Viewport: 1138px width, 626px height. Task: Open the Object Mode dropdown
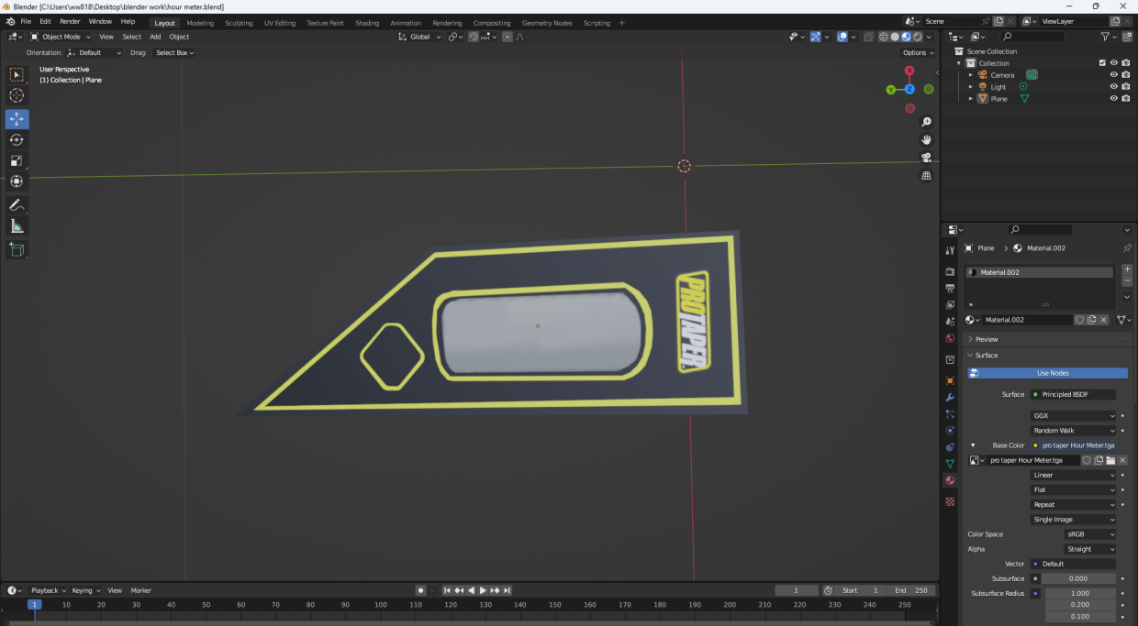(x=61, y=37)
